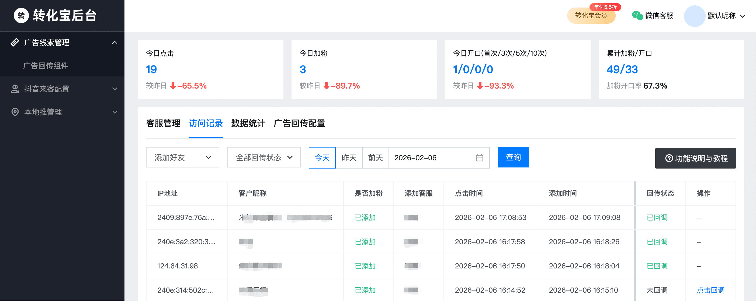Click the 广告线索管理 tag icon
The height and width of the screenshot is (301, 756).
15,43
